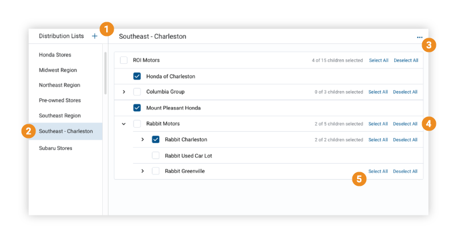Click Select All for Columbia Group

coord(378,92)
